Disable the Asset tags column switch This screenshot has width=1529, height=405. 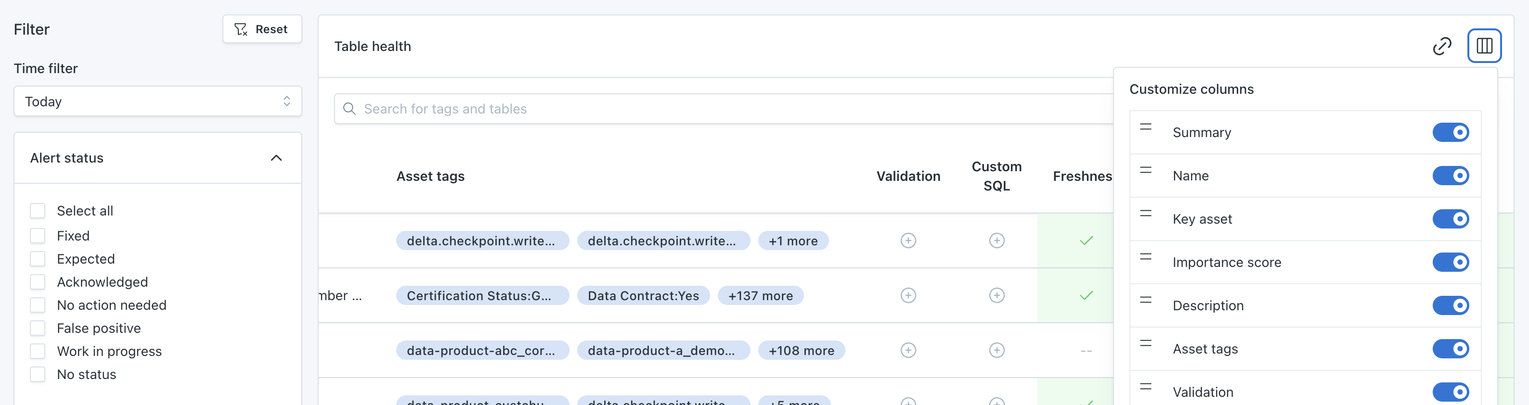point(1450,349)
